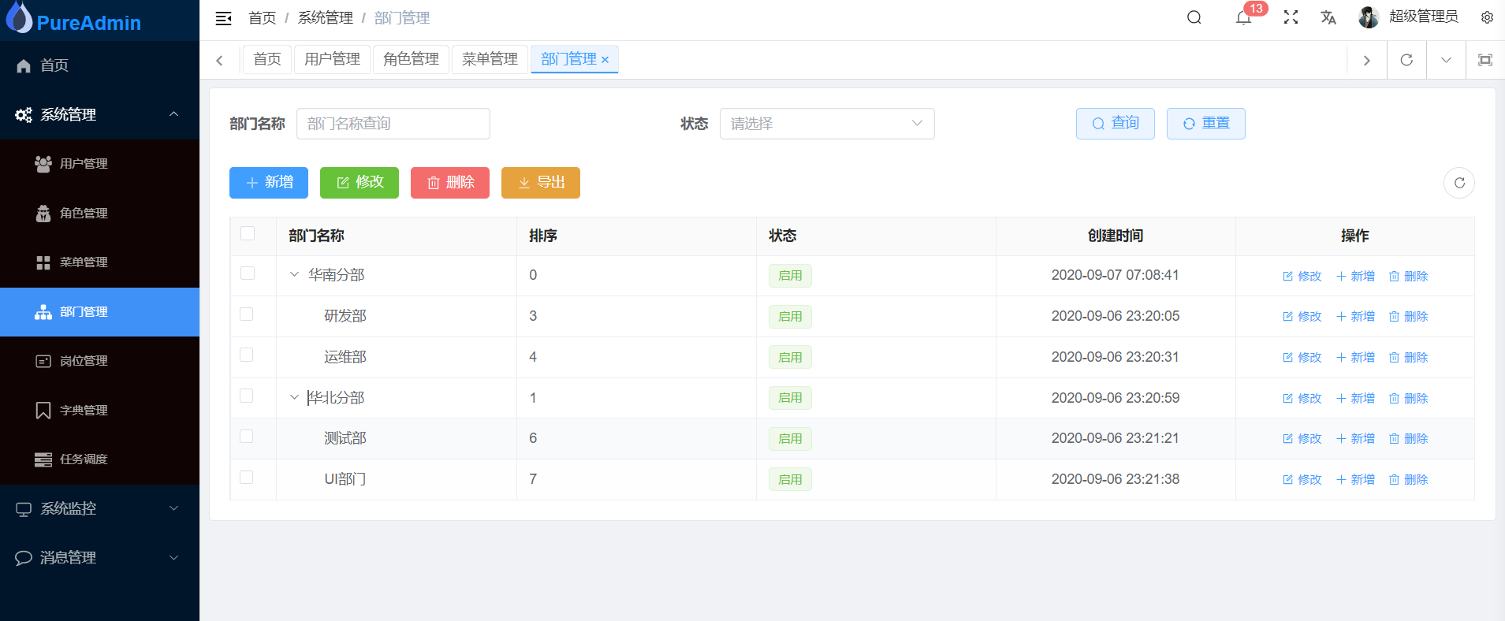Image resolution: width=1505 pixels, height=621 pixels.
Task: Open notifications bell with 13 badge
Action: pyautogui.click(x=1243, y=17)
